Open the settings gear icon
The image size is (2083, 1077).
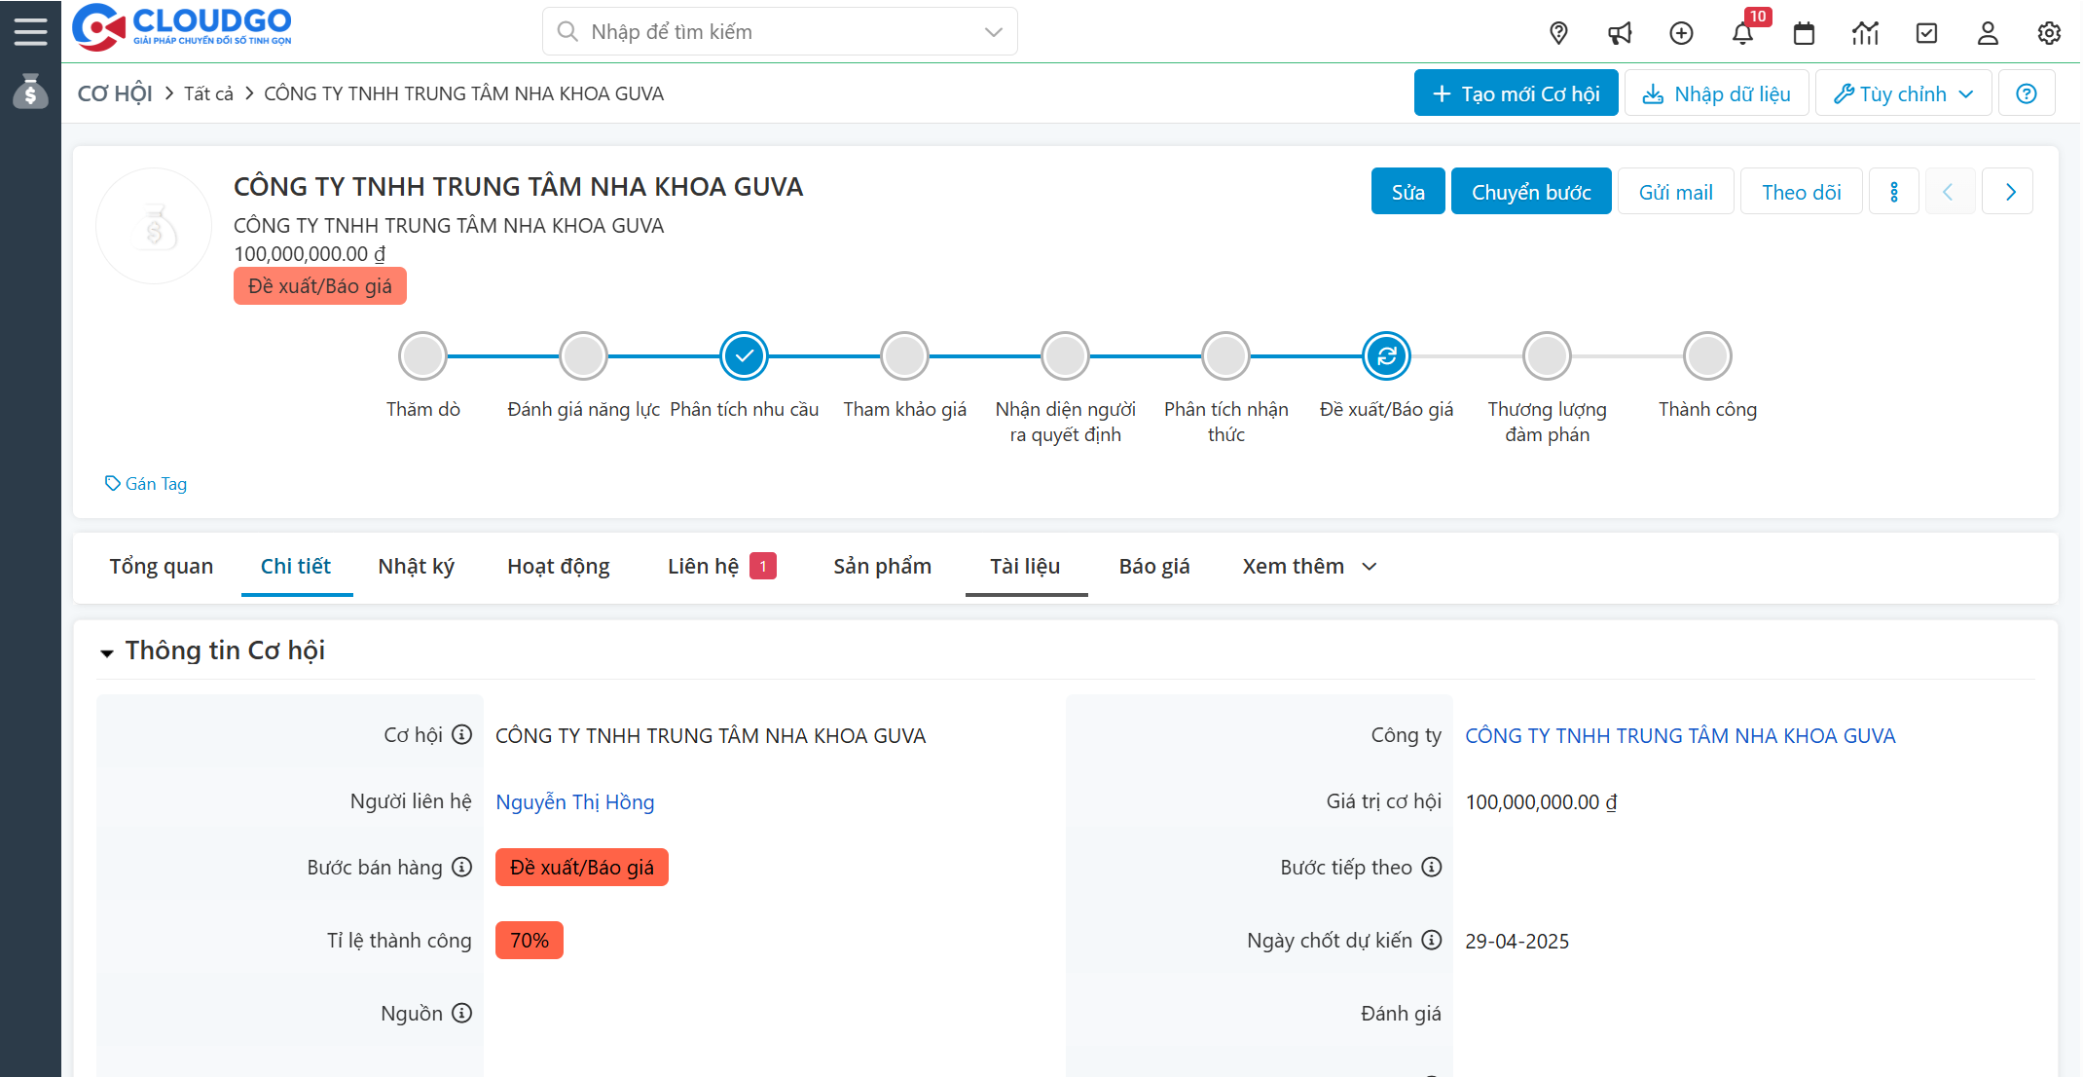2049,33
